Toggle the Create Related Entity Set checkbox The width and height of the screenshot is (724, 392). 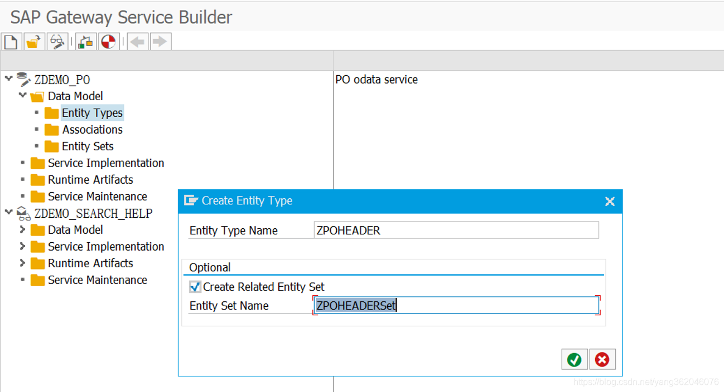(x=195, y=287)
